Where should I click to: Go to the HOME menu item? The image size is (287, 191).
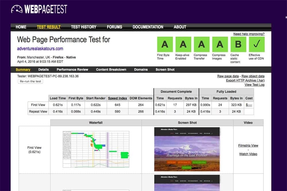tap(21, 27)
